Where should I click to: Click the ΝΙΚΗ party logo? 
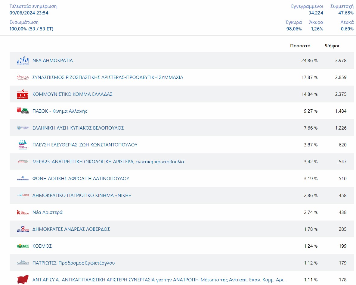(x=23, y=195)
